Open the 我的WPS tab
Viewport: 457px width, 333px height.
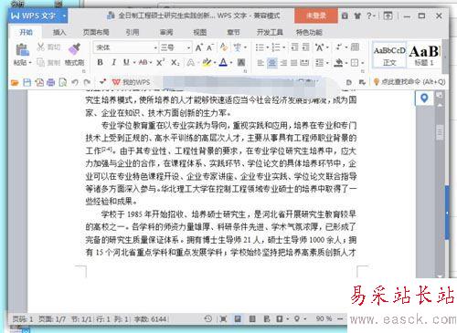coord(132,82)
